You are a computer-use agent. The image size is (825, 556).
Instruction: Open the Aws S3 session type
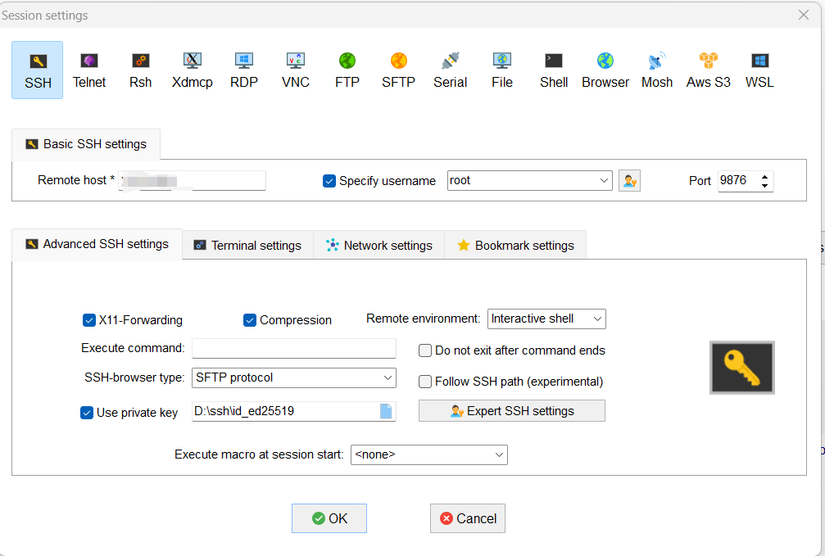click(707, 70)
